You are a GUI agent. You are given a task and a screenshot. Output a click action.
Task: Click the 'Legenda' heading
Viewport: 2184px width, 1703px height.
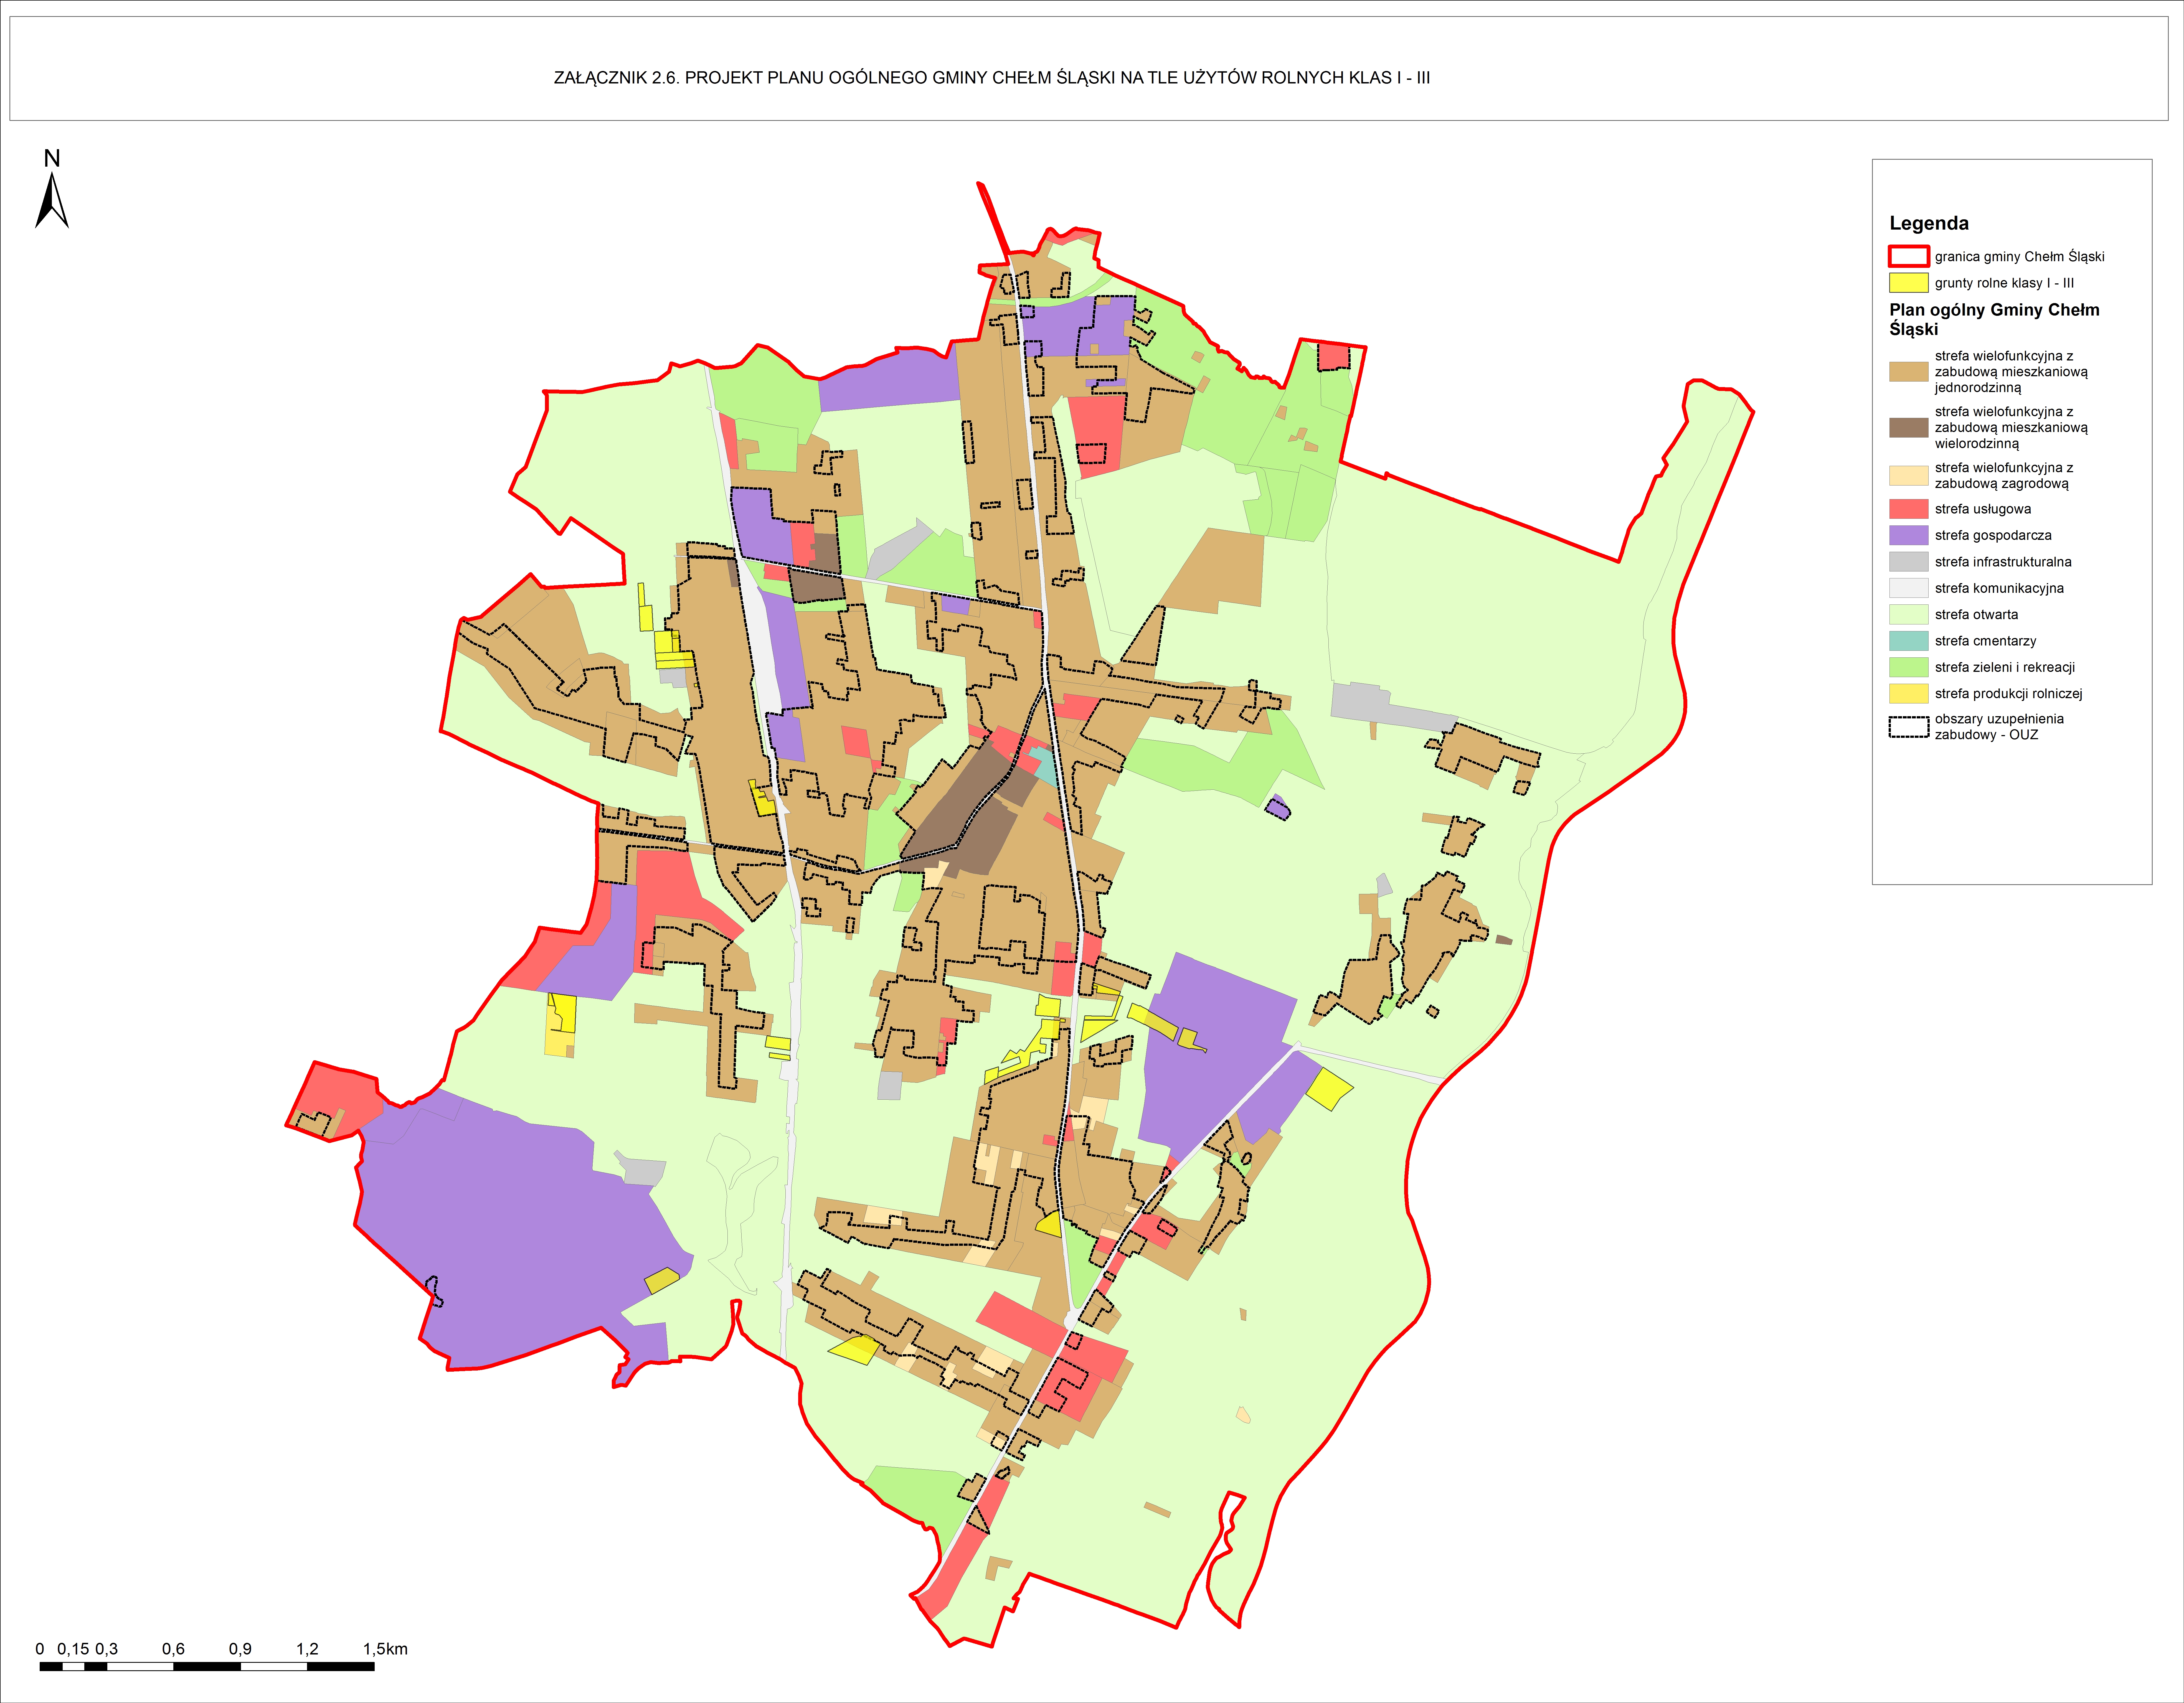(1929, 223)
